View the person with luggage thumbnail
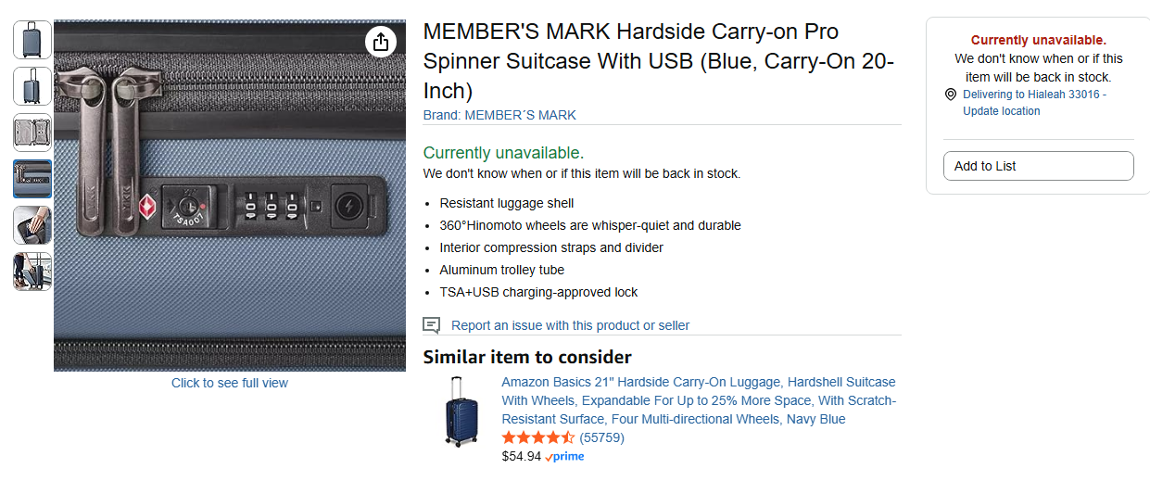 pyautogui.click(x=32, y=272)
